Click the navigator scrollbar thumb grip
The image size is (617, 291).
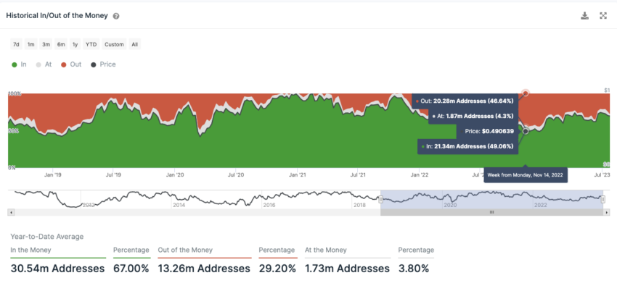tap(491, 212)
